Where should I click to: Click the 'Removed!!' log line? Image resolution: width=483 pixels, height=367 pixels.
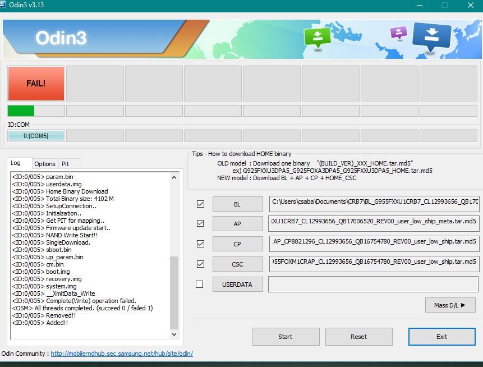(44, 315)
